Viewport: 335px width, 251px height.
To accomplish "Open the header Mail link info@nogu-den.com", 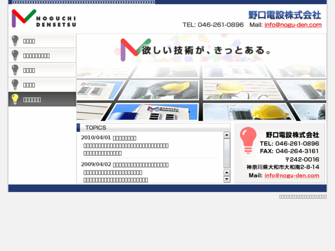I will click(x=293, y=25).
